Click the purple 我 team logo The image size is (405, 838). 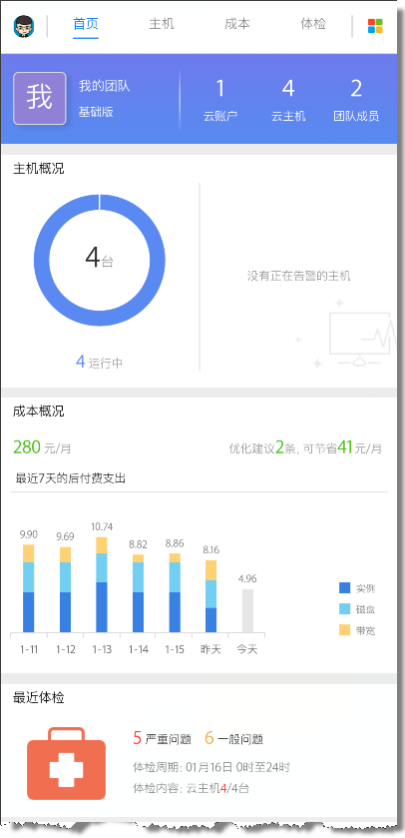40,98
